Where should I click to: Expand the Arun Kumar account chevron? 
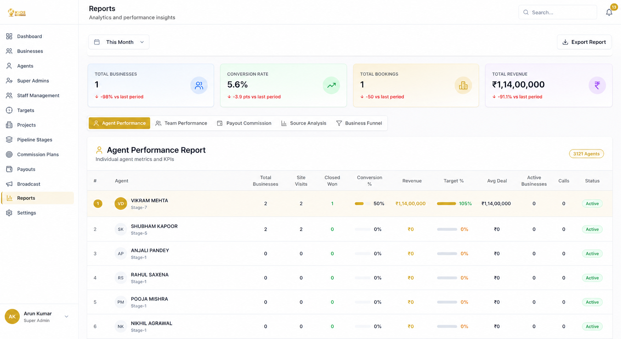click(x=66, y=317)
